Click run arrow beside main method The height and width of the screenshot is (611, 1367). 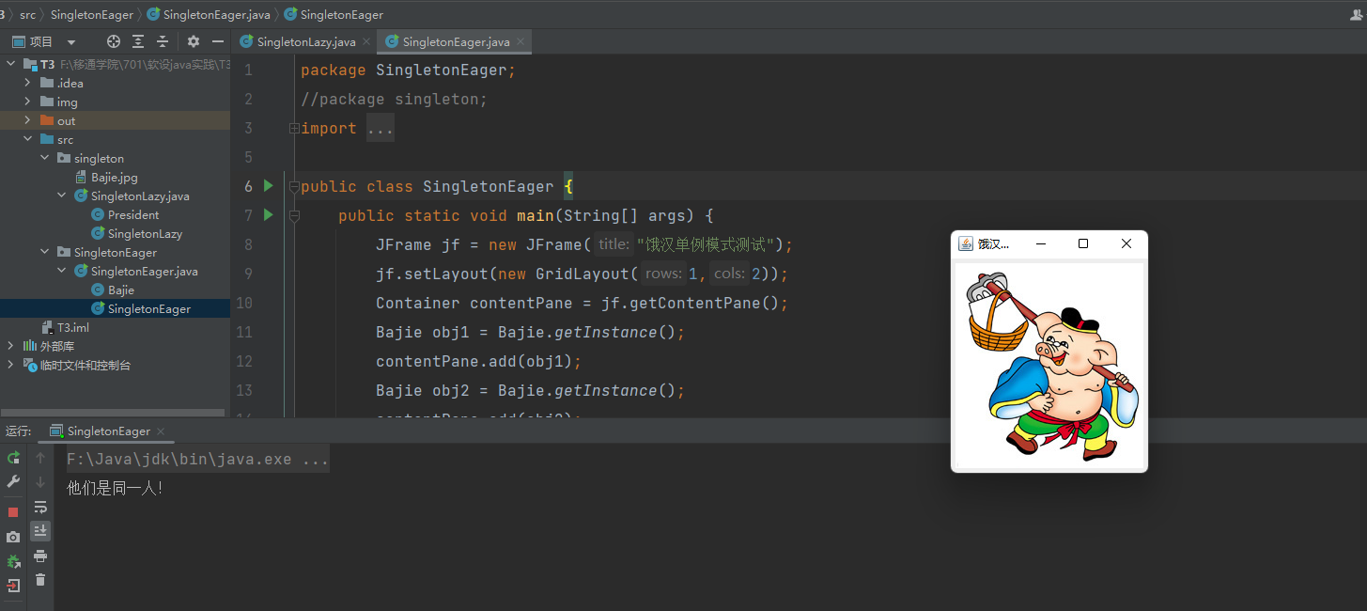[268, 215]
